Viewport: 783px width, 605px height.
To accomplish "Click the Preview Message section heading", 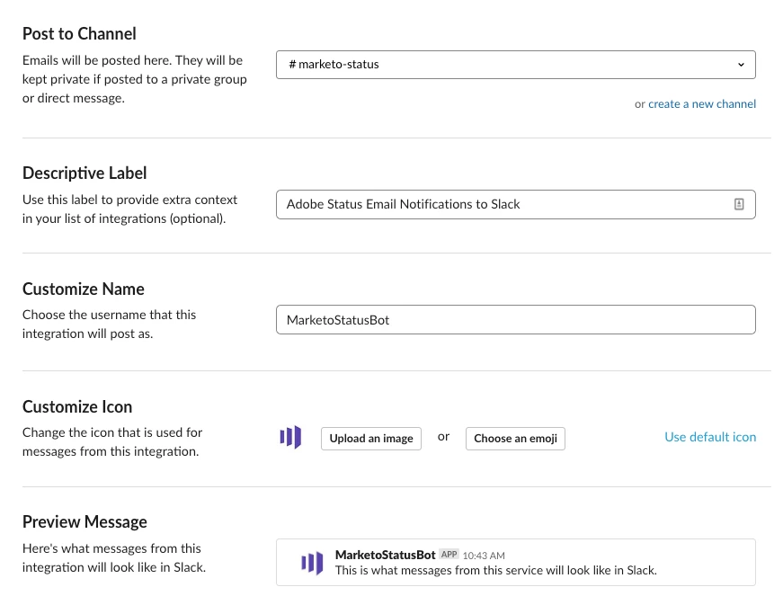I will click(x=85, y=522).
